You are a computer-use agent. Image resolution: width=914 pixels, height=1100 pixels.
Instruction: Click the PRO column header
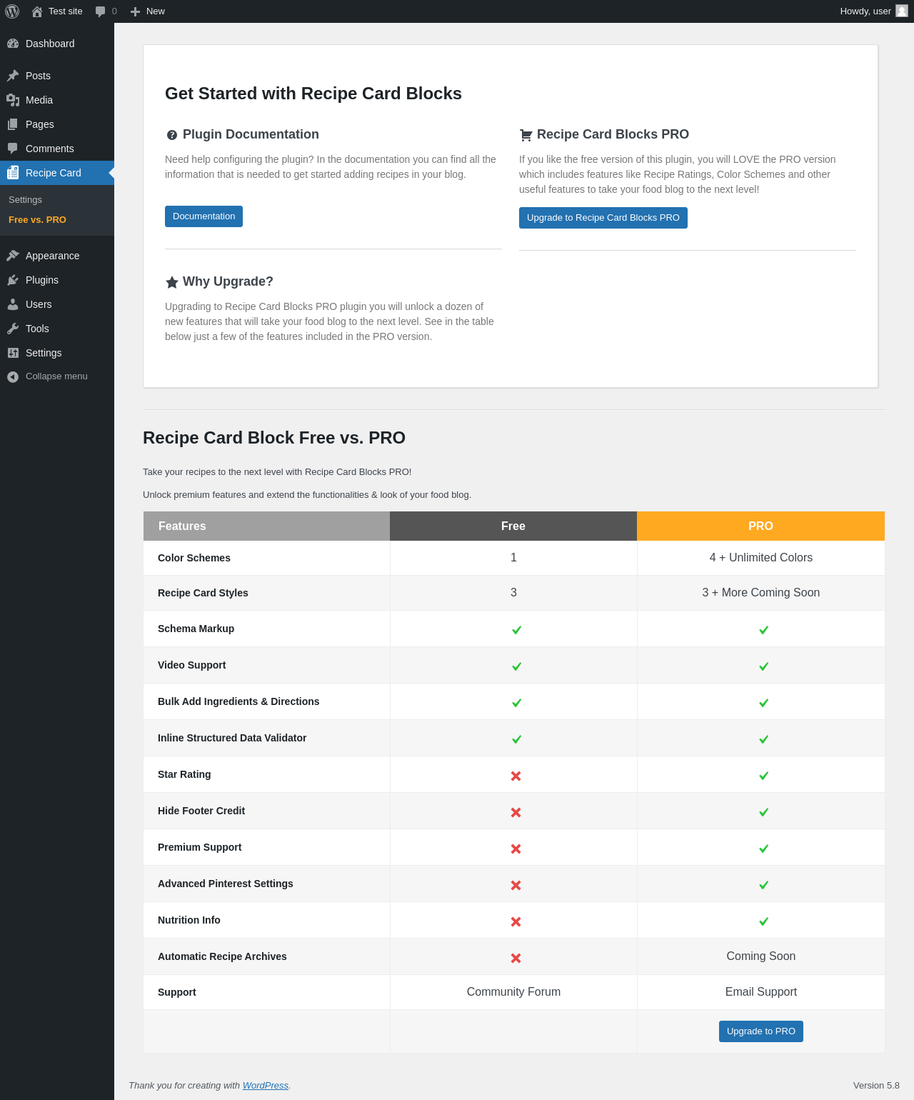coord(761,526)
